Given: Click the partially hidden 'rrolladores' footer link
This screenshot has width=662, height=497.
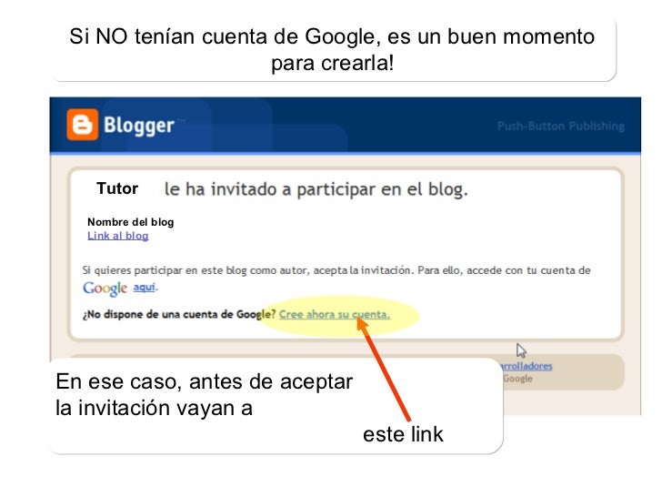Looking at the screenshot, I should (x=526, y=366).
